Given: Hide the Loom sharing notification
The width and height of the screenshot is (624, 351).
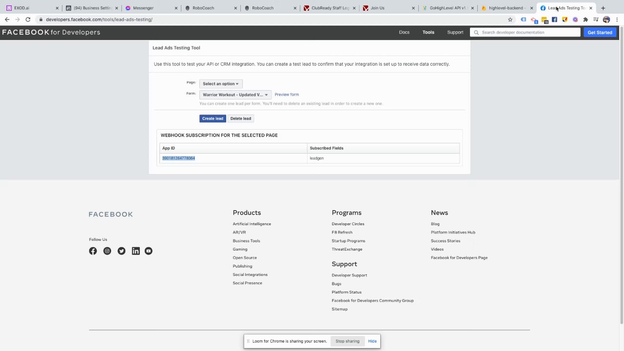Looking at the screenshot, I should (x=372, y=341).
